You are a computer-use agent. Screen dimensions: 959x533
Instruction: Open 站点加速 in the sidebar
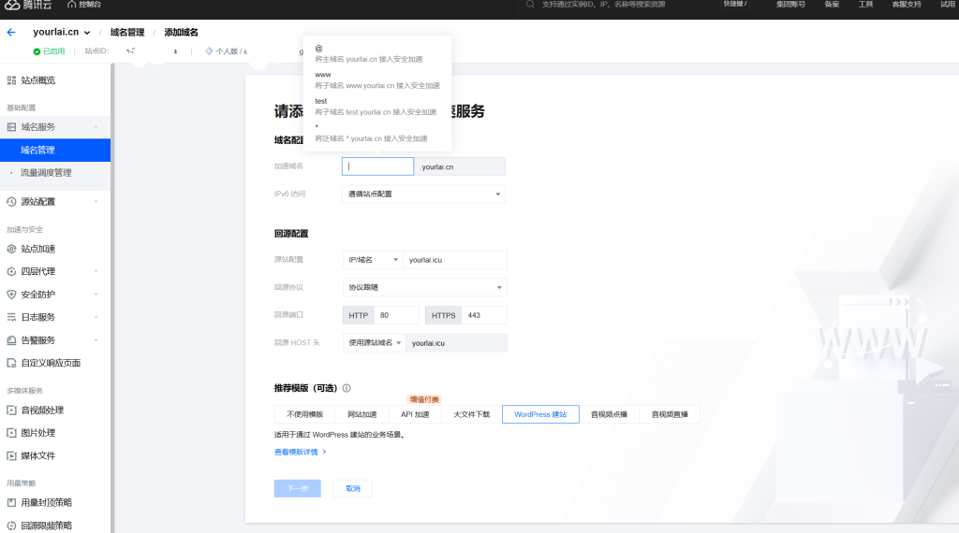38,249
